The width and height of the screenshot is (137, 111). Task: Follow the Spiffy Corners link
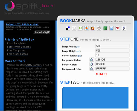click(33, 65)
